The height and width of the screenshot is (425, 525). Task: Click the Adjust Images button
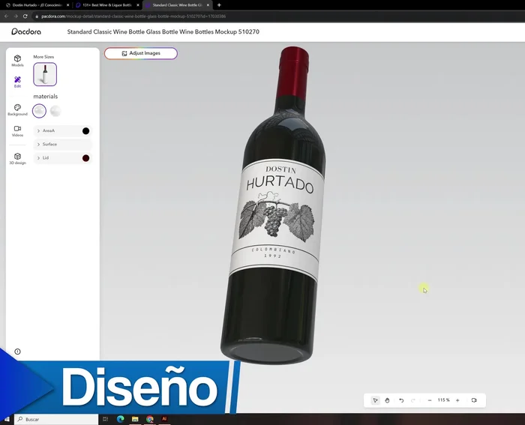click(141, 53)
